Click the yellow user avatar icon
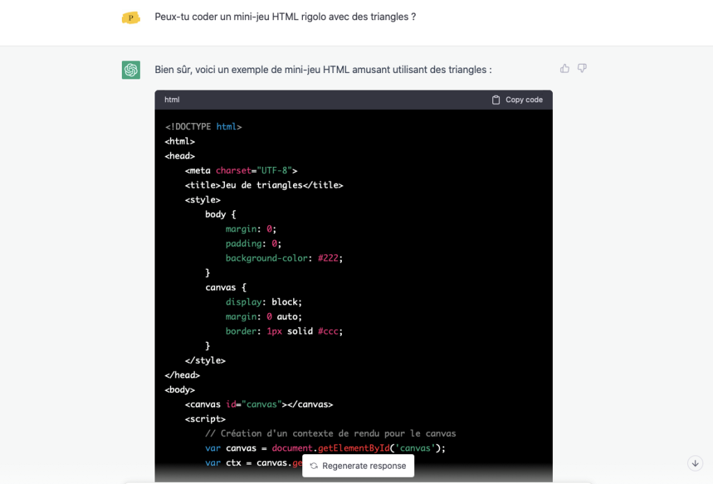713x484 pixels. tap(131, 17)
